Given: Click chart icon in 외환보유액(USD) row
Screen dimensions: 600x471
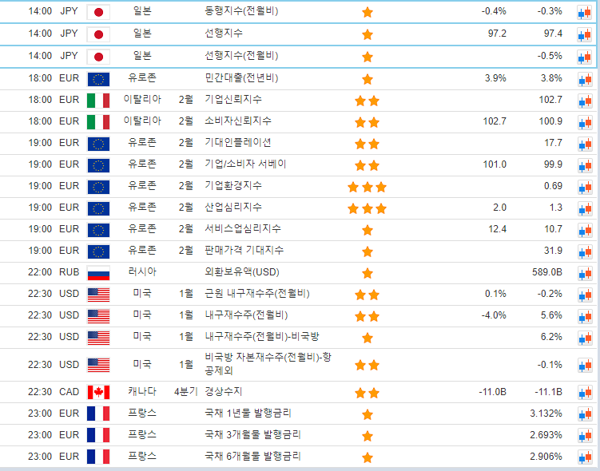Looking at the screenshot, I should pos(583,273).
